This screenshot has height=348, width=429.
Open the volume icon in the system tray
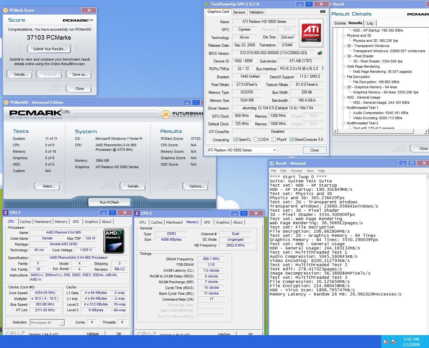click(385, 342)
